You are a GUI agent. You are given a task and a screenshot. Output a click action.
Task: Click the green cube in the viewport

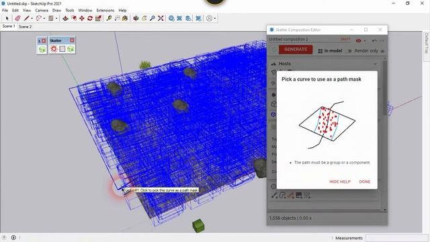coord(198,225)
